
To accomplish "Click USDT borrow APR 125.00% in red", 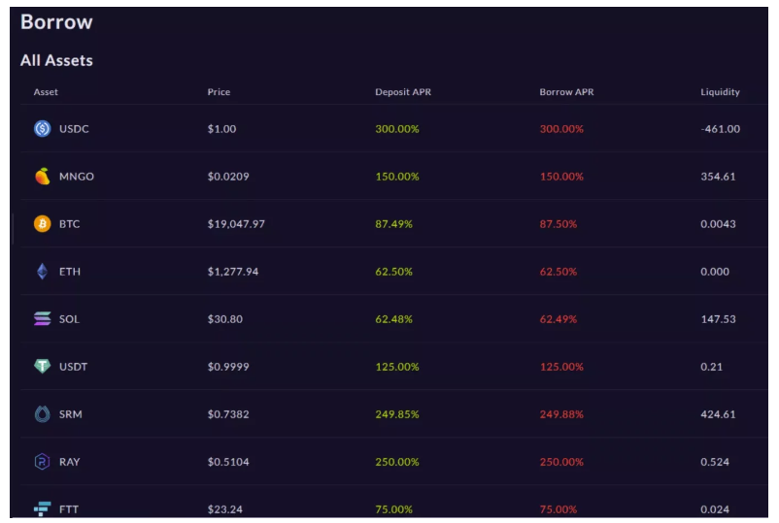I will click(x=561, y=367).
